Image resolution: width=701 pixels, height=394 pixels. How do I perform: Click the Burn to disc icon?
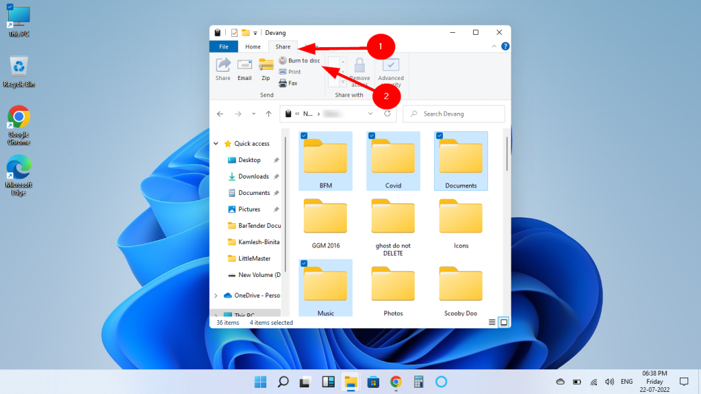click(284, 60)
